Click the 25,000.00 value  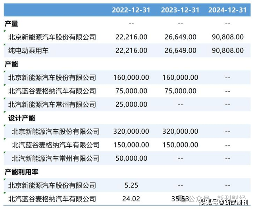pos(131,104)
